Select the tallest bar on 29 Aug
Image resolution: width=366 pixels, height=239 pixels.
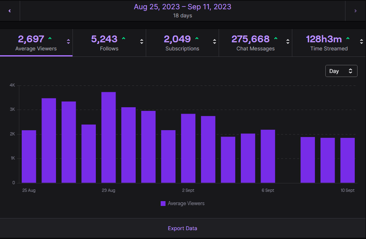click(108, 137)
